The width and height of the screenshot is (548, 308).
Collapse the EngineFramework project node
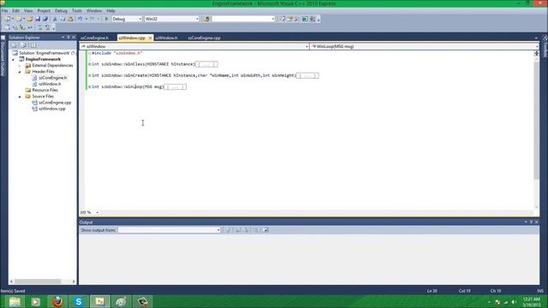click(14, 59)
